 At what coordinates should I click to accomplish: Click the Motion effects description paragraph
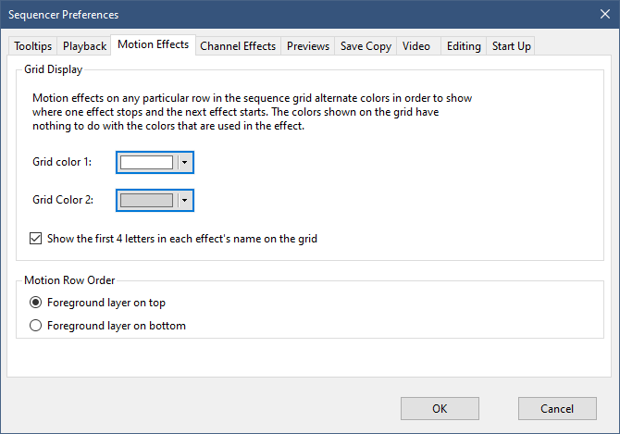253,112
